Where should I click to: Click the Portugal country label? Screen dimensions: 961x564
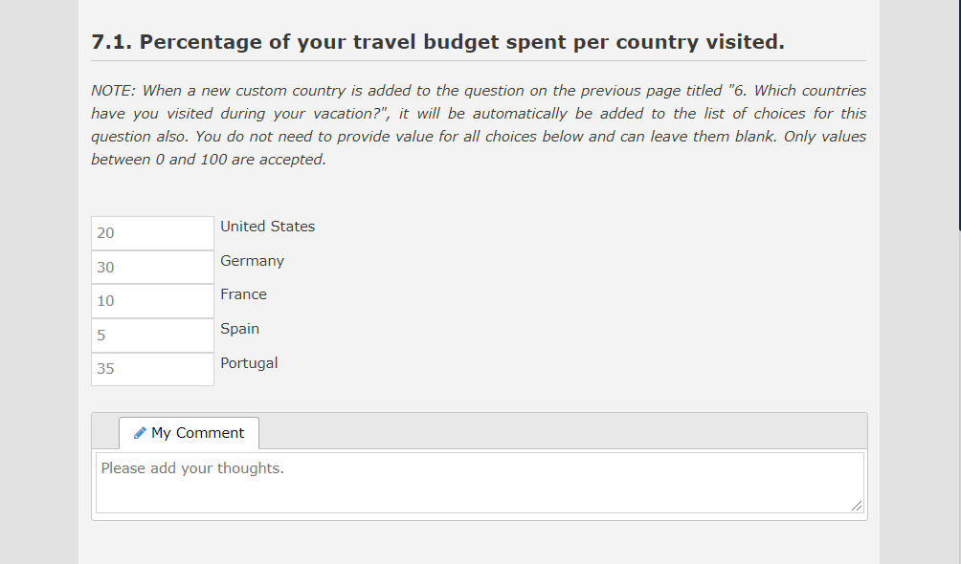coord(249,363)
